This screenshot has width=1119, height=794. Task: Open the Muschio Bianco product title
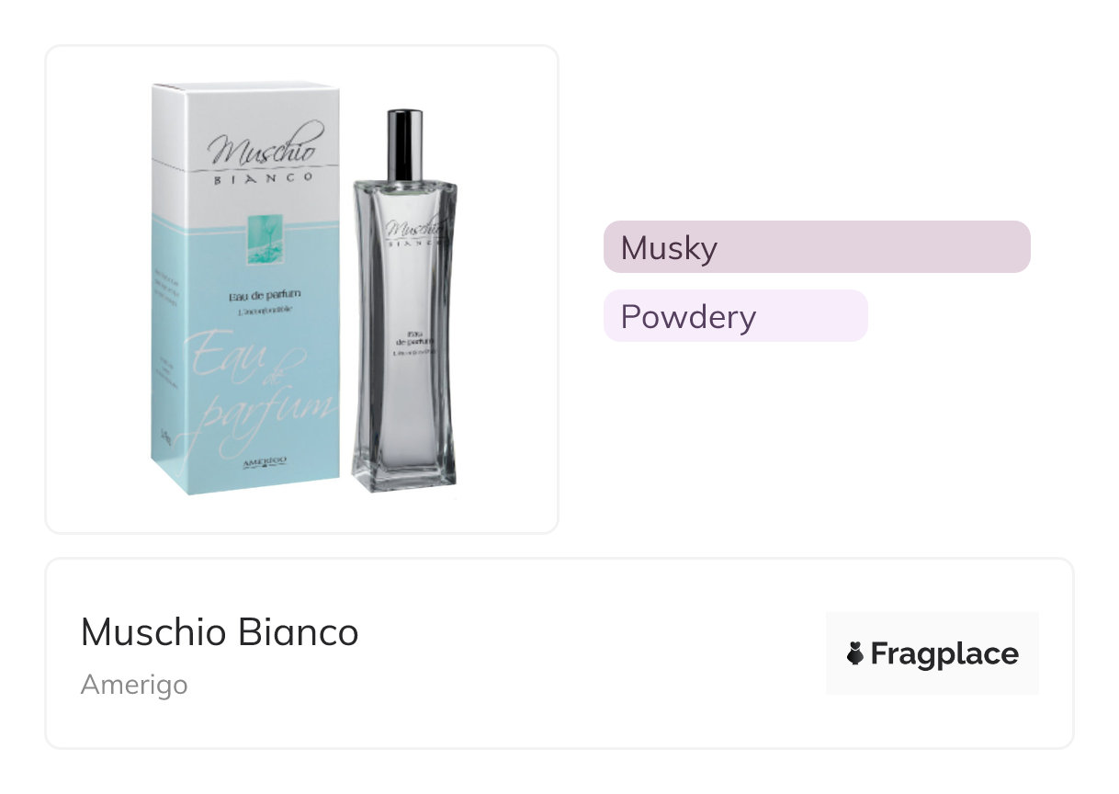220,632
